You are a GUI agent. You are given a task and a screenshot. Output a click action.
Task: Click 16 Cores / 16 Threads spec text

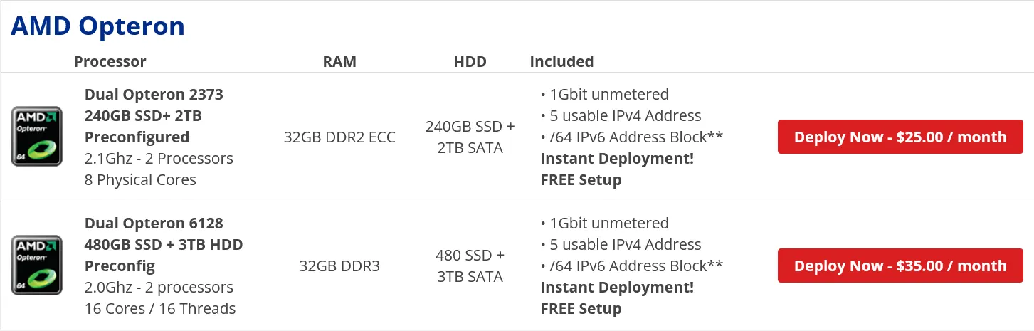click(x=160, y=308)
